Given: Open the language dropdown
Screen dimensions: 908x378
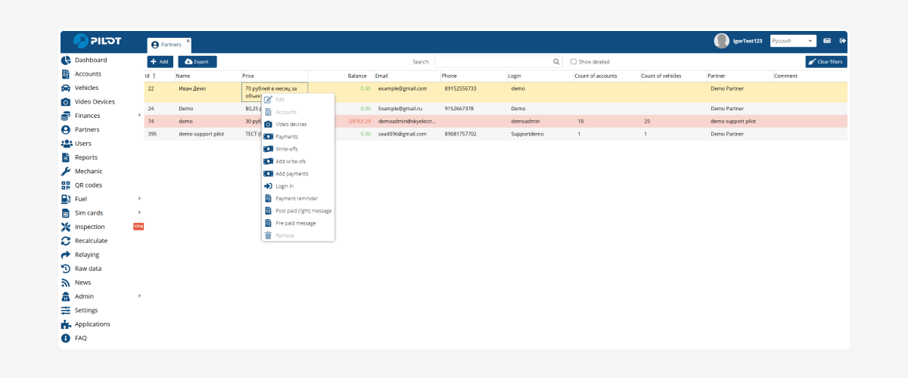Looking at the screenshot, I should pyautogui.click(x=792, y=41).
